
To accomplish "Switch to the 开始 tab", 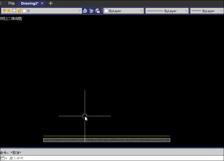I will click(11, 3).
